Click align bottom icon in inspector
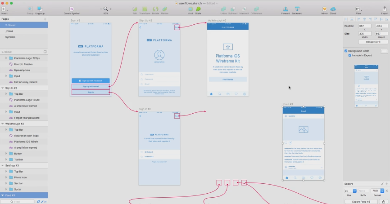 point(386,19)
